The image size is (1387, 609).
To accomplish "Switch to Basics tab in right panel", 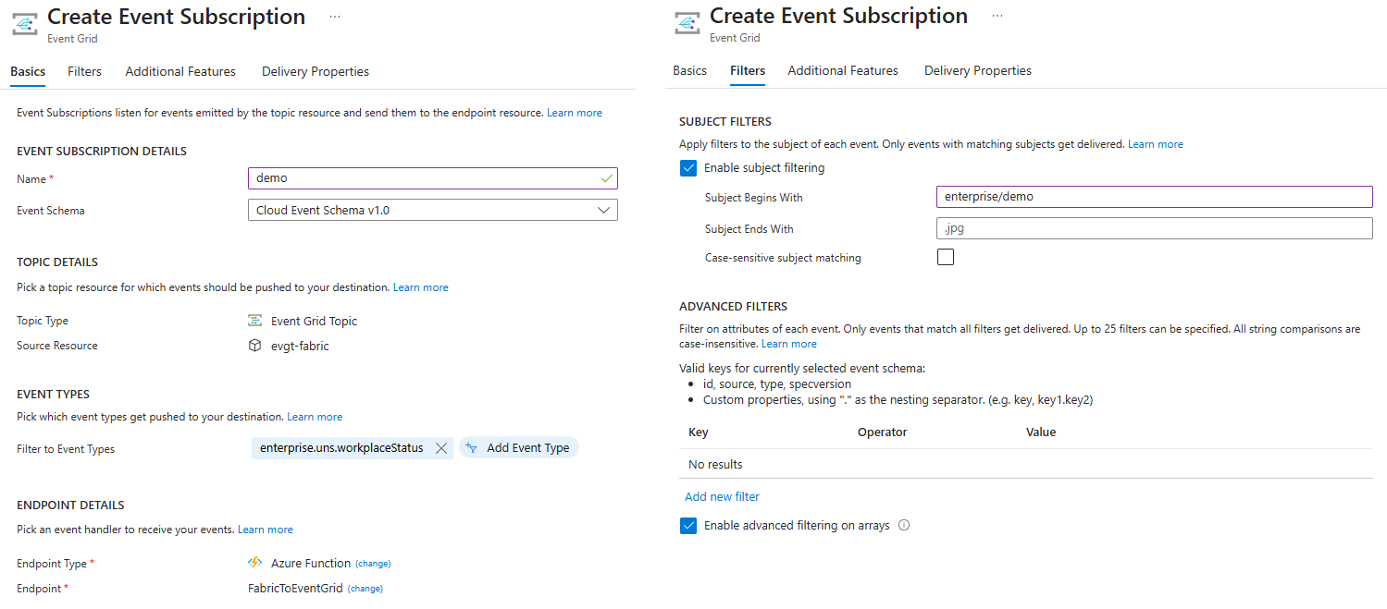I will point(689,70).
